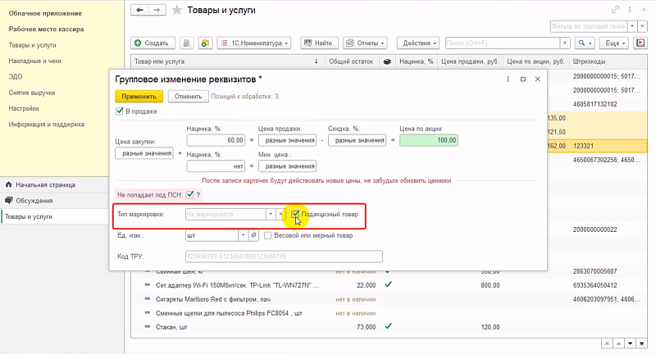Image resolution: width=656 pixels, height=354 pixels.
Task: Open the page options three-dot menu
Action: (x=630, y=10)
